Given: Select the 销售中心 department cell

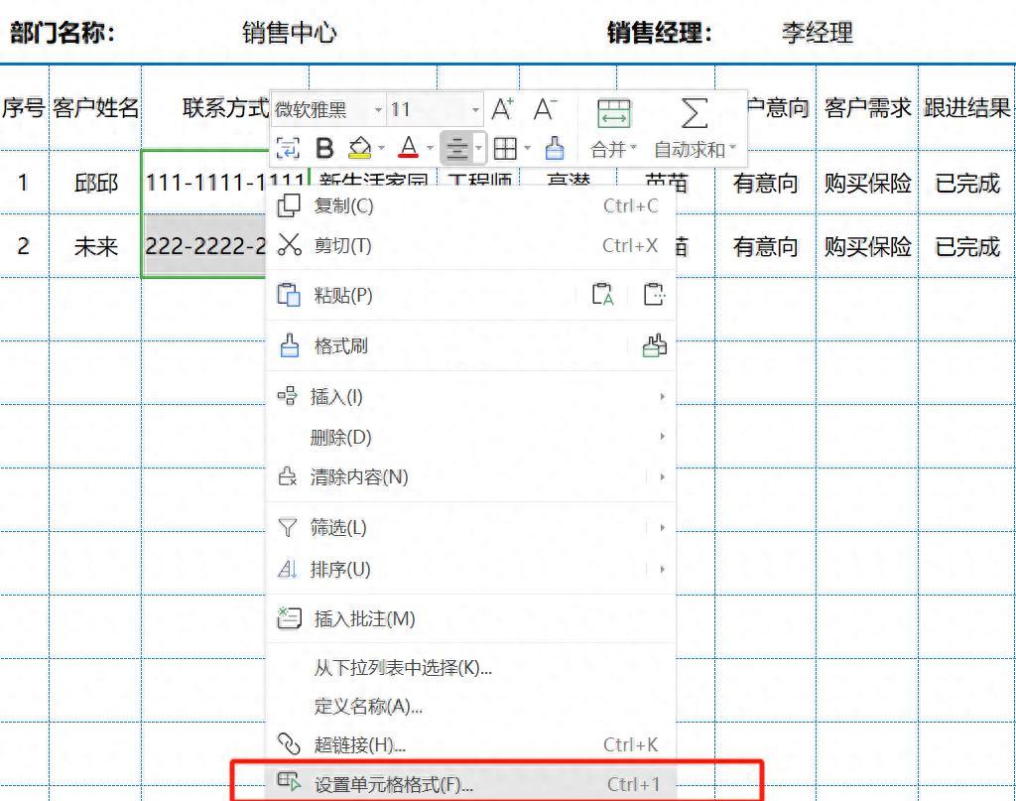Looking at the screenshot, I should [x=289, y=33].
